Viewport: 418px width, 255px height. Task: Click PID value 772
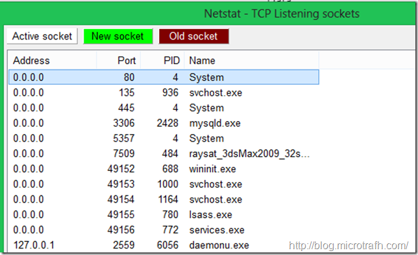tap(170, 230)
